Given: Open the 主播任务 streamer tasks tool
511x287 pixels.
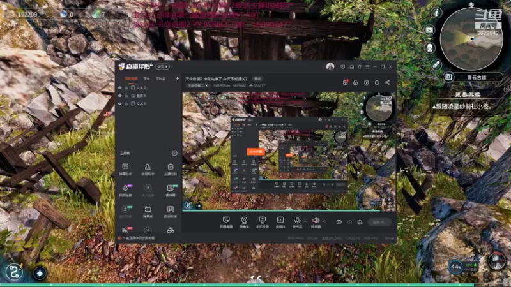Looking at the screenshot, I should [x=170, y=169].
